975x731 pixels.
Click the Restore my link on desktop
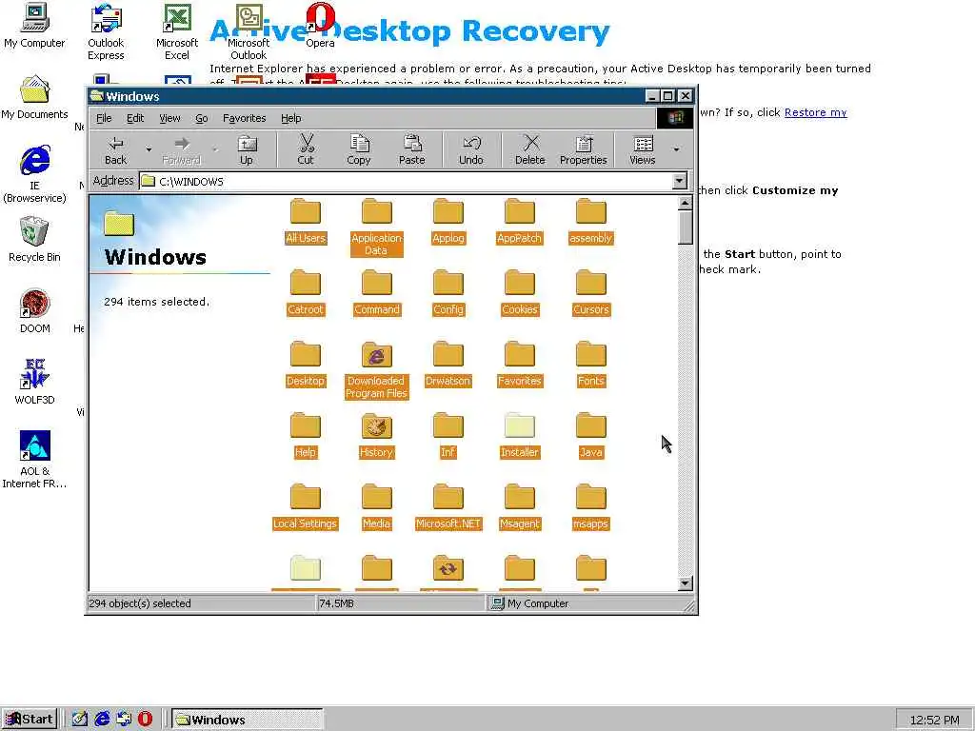(x=815, y=112)
